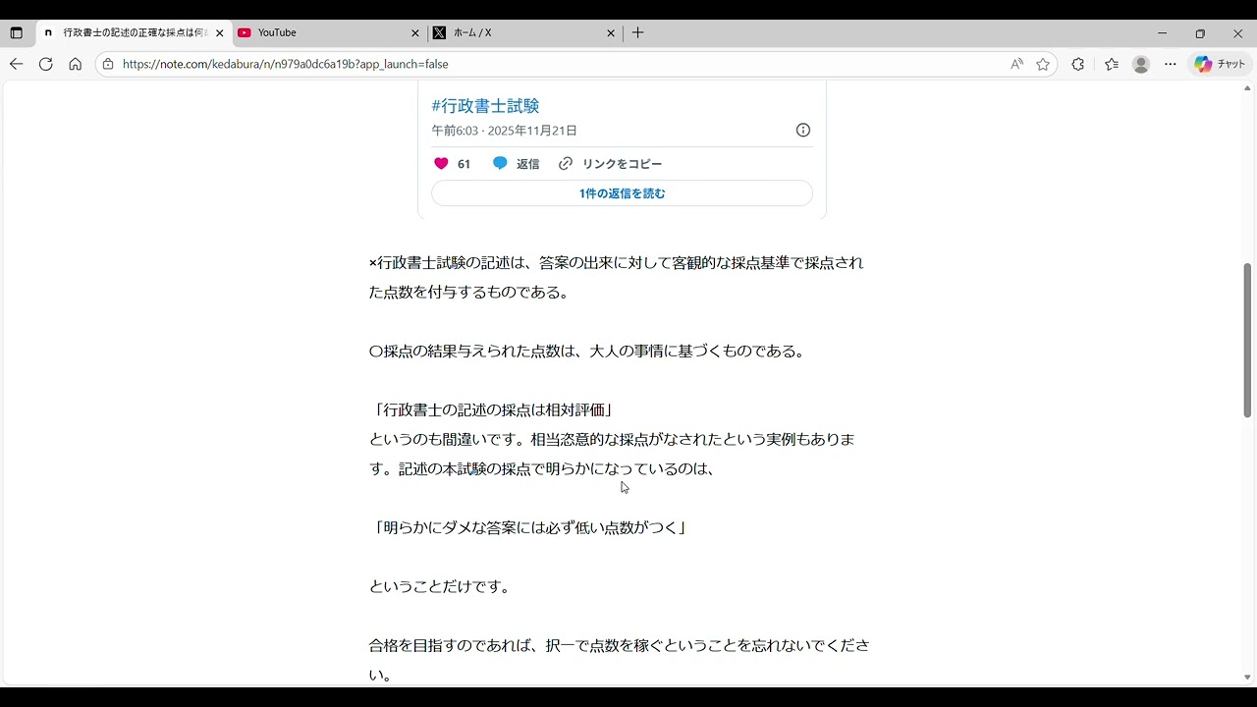Click the blue reply bubble icon

(500, 164)
